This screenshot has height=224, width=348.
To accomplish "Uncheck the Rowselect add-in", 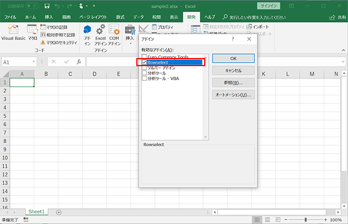I will pyautogui.click(x=144, y=62).
